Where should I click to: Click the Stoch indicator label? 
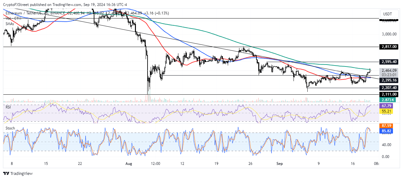[x=10, y=128]
